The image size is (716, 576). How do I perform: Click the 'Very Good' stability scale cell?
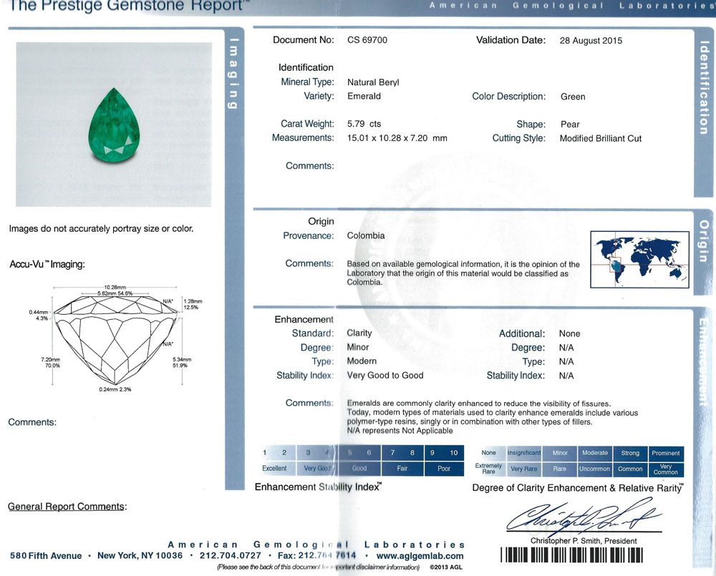(x=317, y=469)
